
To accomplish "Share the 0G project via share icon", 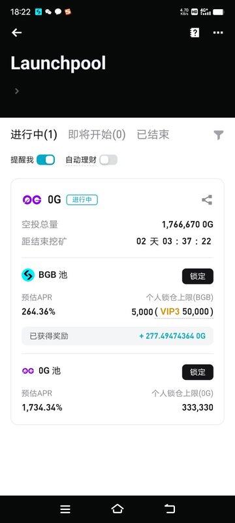I will coord(207,200).
